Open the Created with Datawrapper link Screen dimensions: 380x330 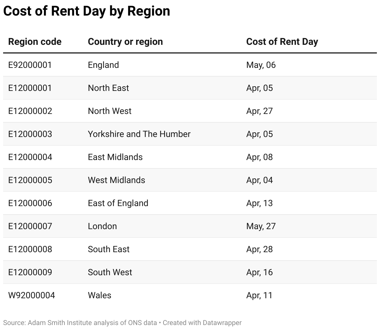pos(202,323)
